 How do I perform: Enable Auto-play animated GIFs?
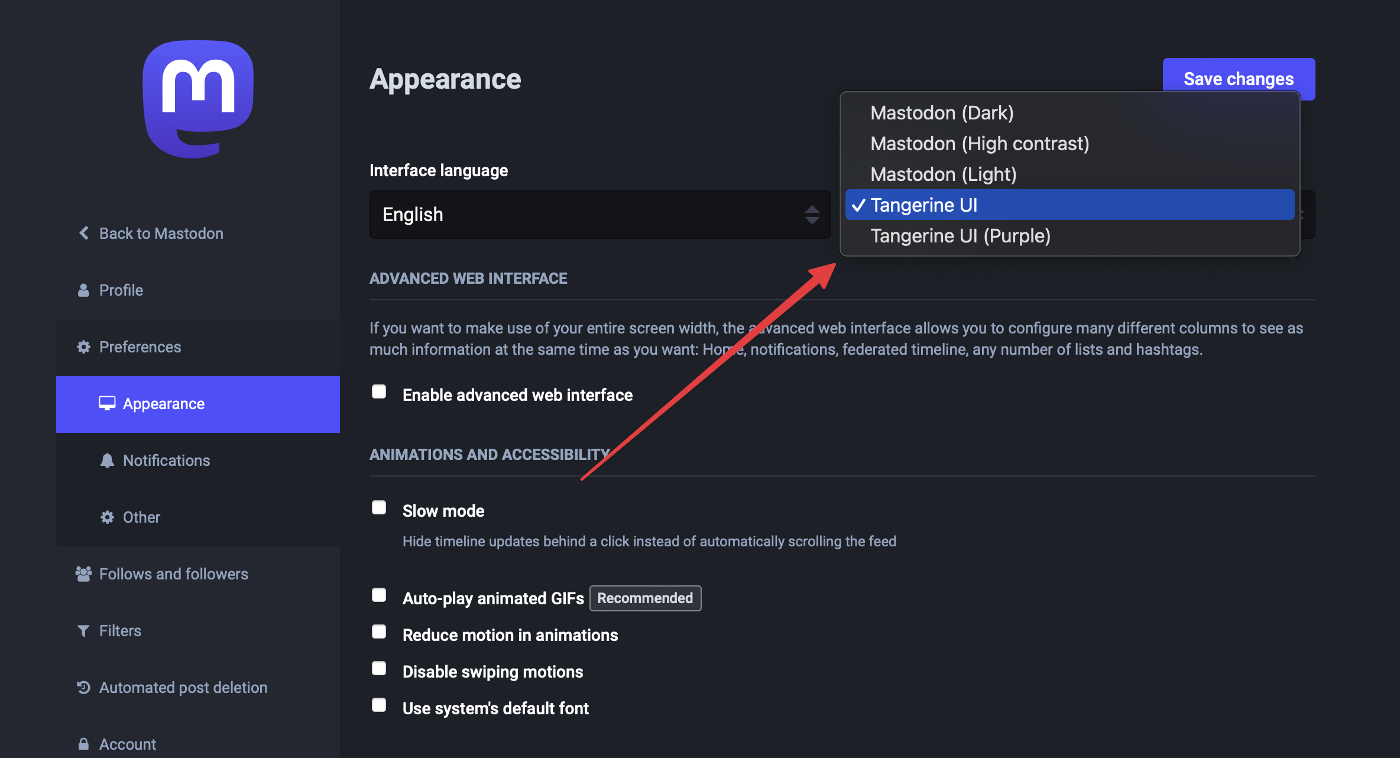tap(378, 595)
